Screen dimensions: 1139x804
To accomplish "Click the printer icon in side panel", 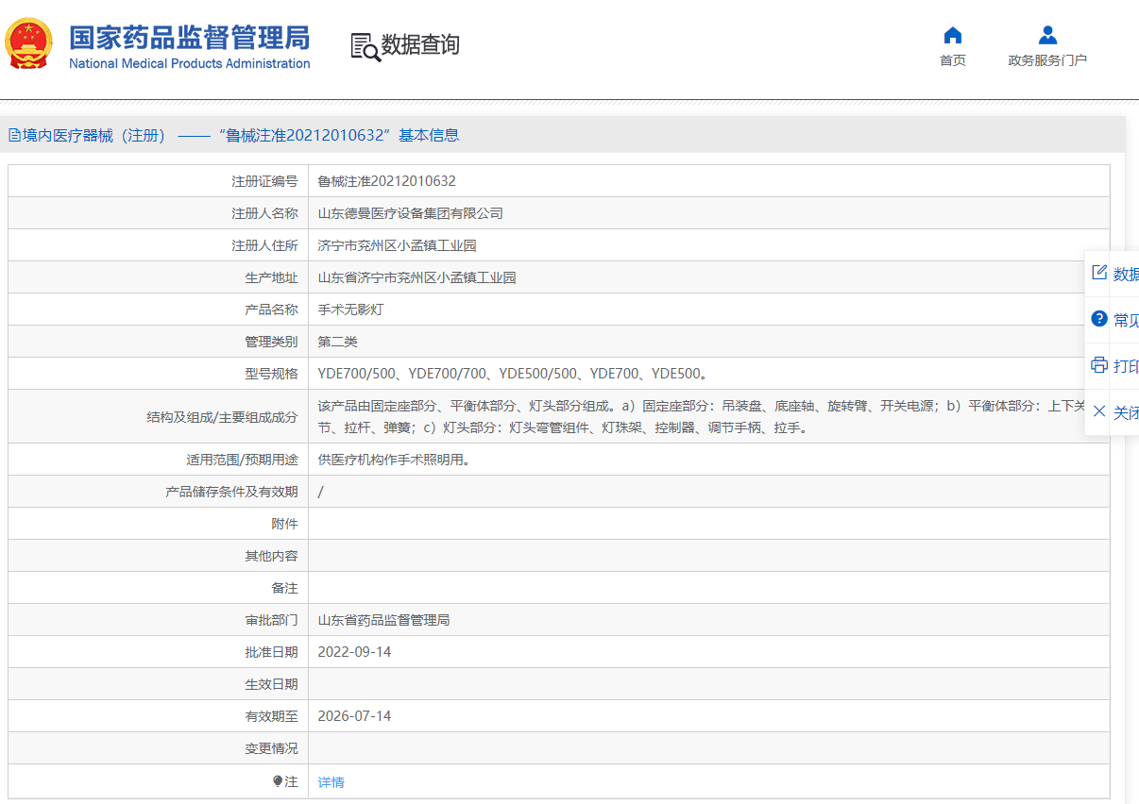I will [1098, 365].
